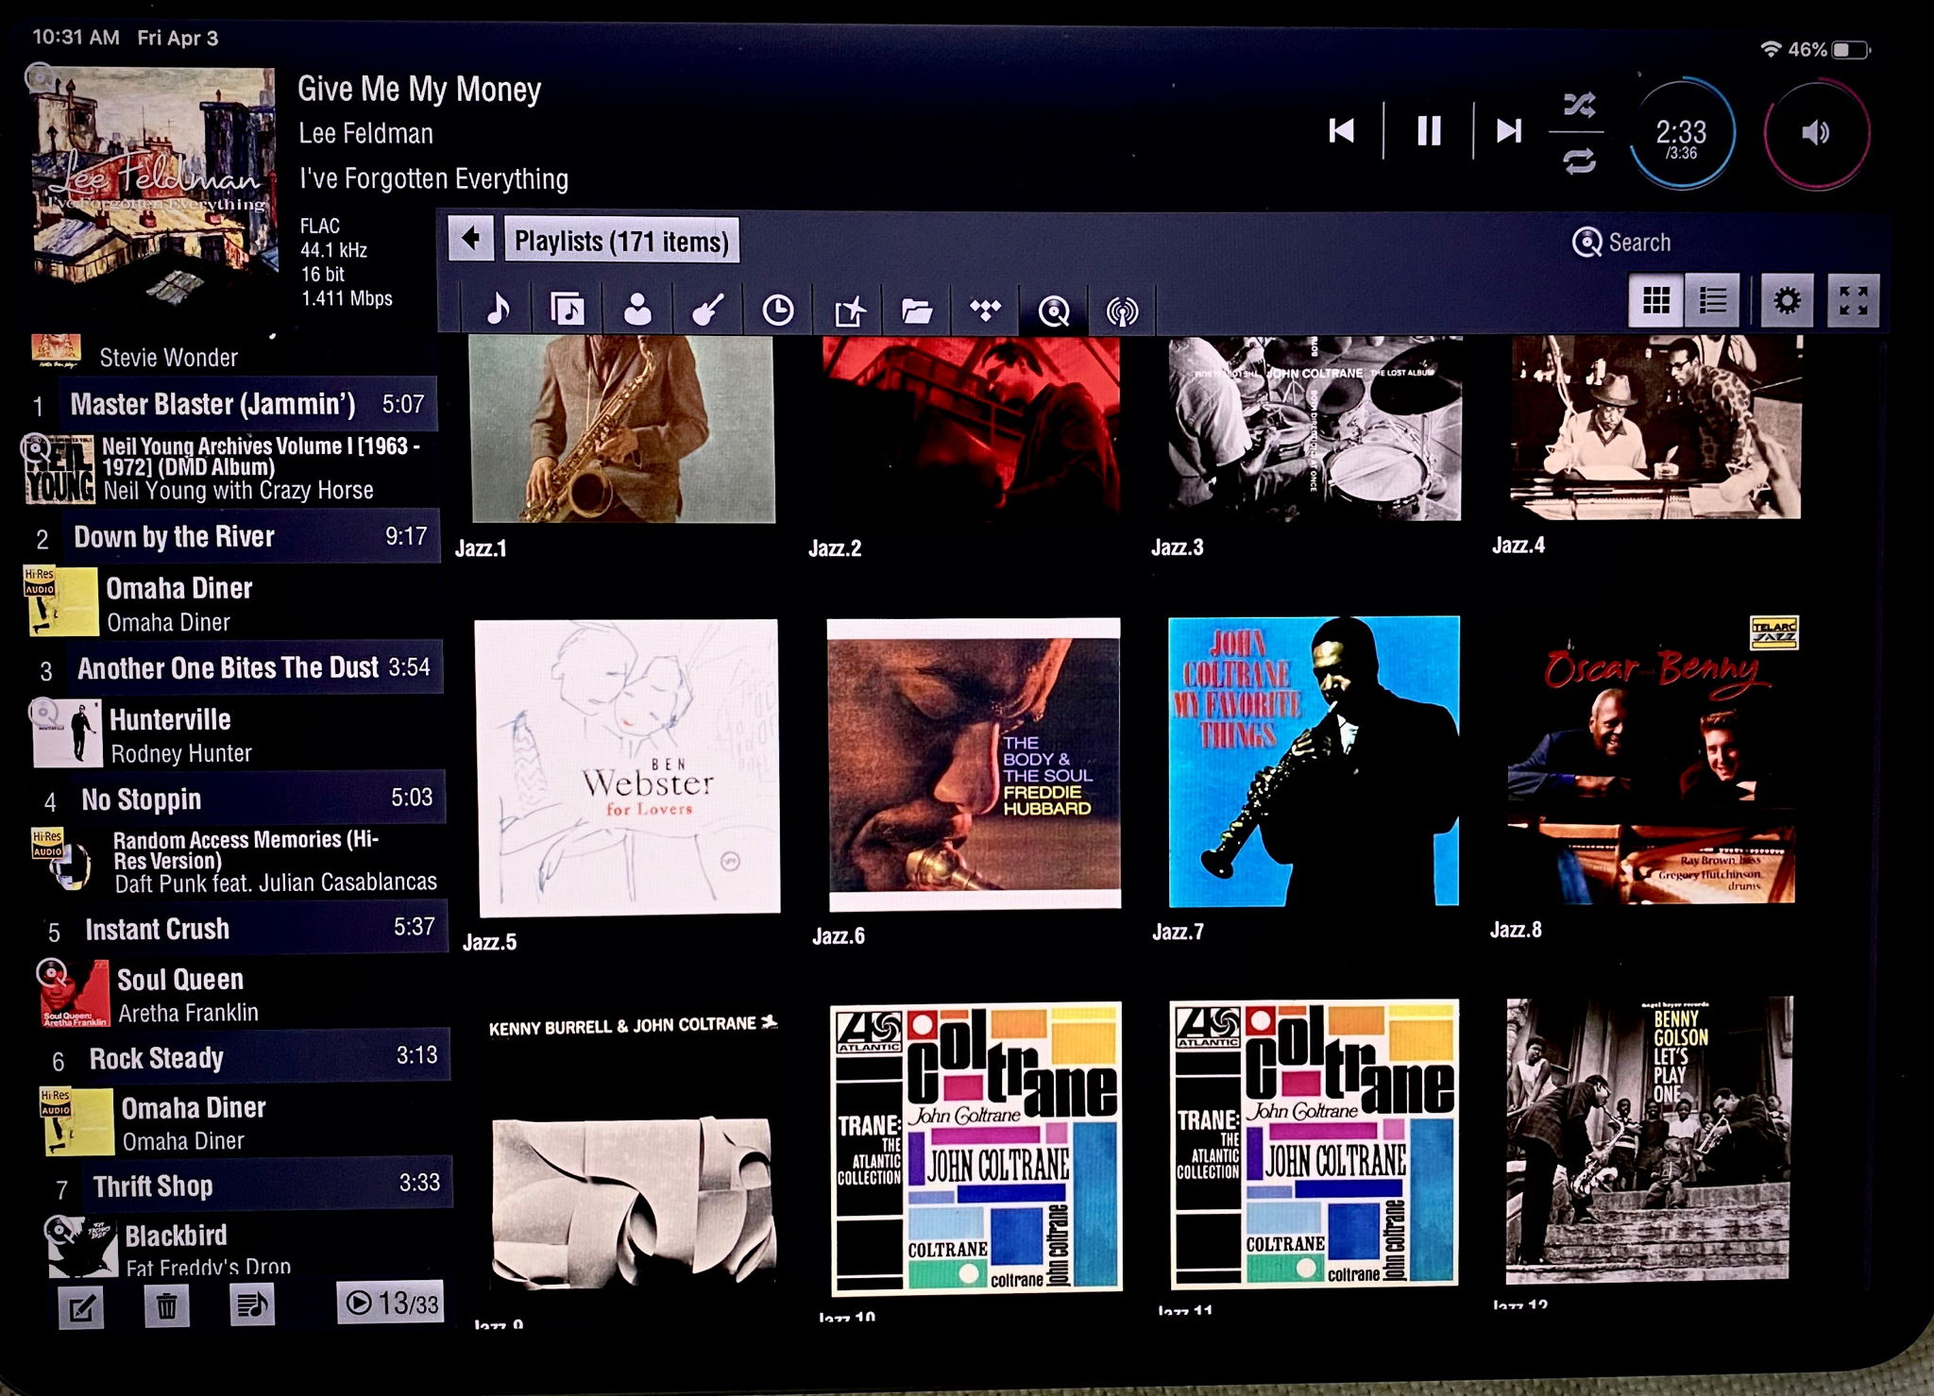
Task: Play Down by the River in queue
Action: [x=251, y=537]
